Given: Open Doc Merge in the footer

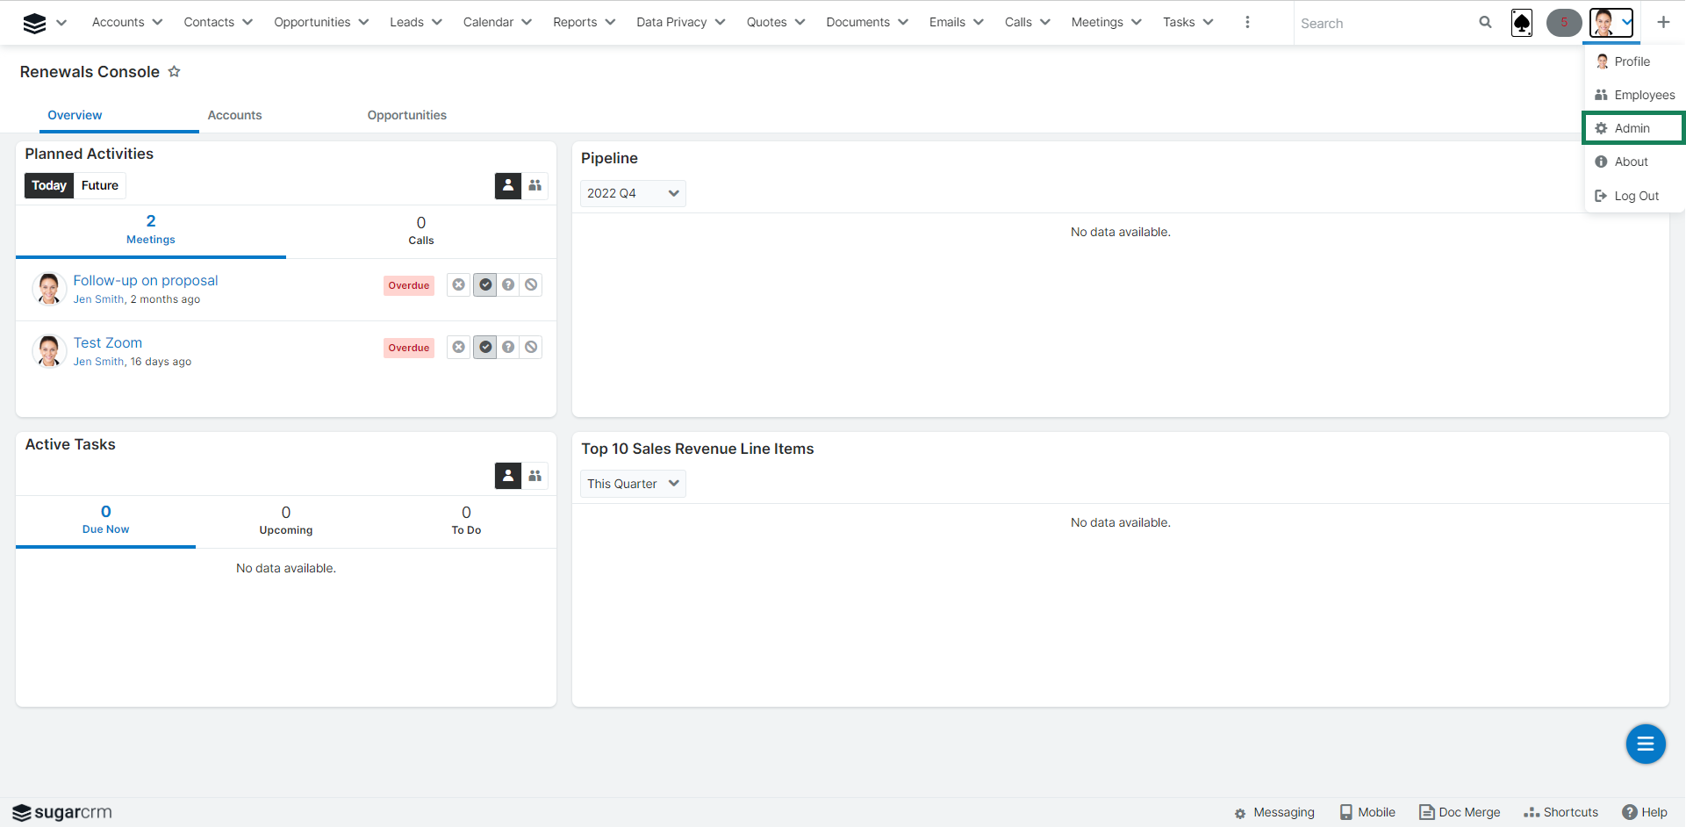Looking at the screenshot, I should tap(1460, 812).
